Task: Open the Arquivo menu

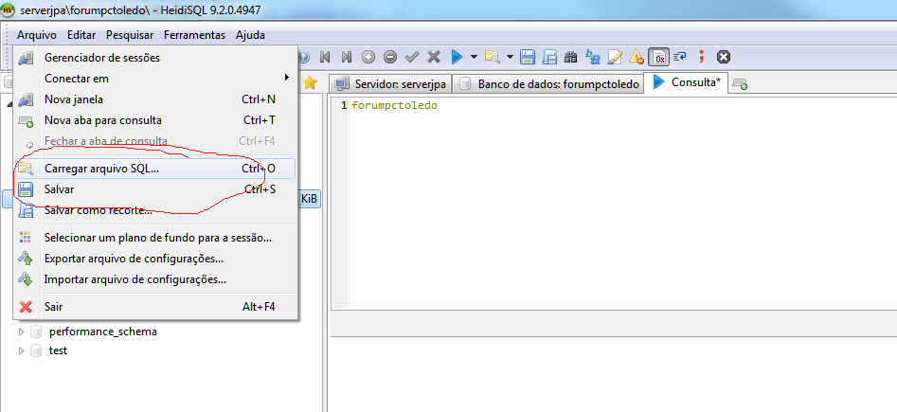Action: click(x=37, y=35)
